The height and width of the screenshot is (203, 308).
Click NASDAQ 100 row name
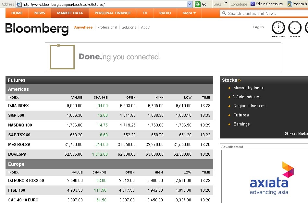click(x=20, y=125)
